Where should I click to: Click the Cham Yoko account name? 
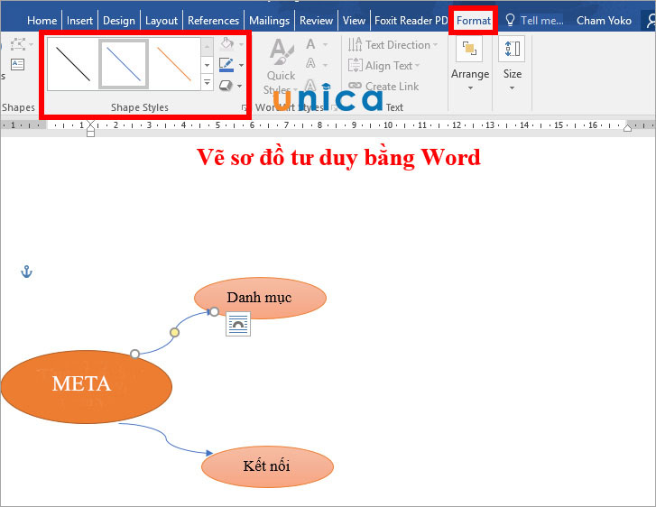pos(604,21)
